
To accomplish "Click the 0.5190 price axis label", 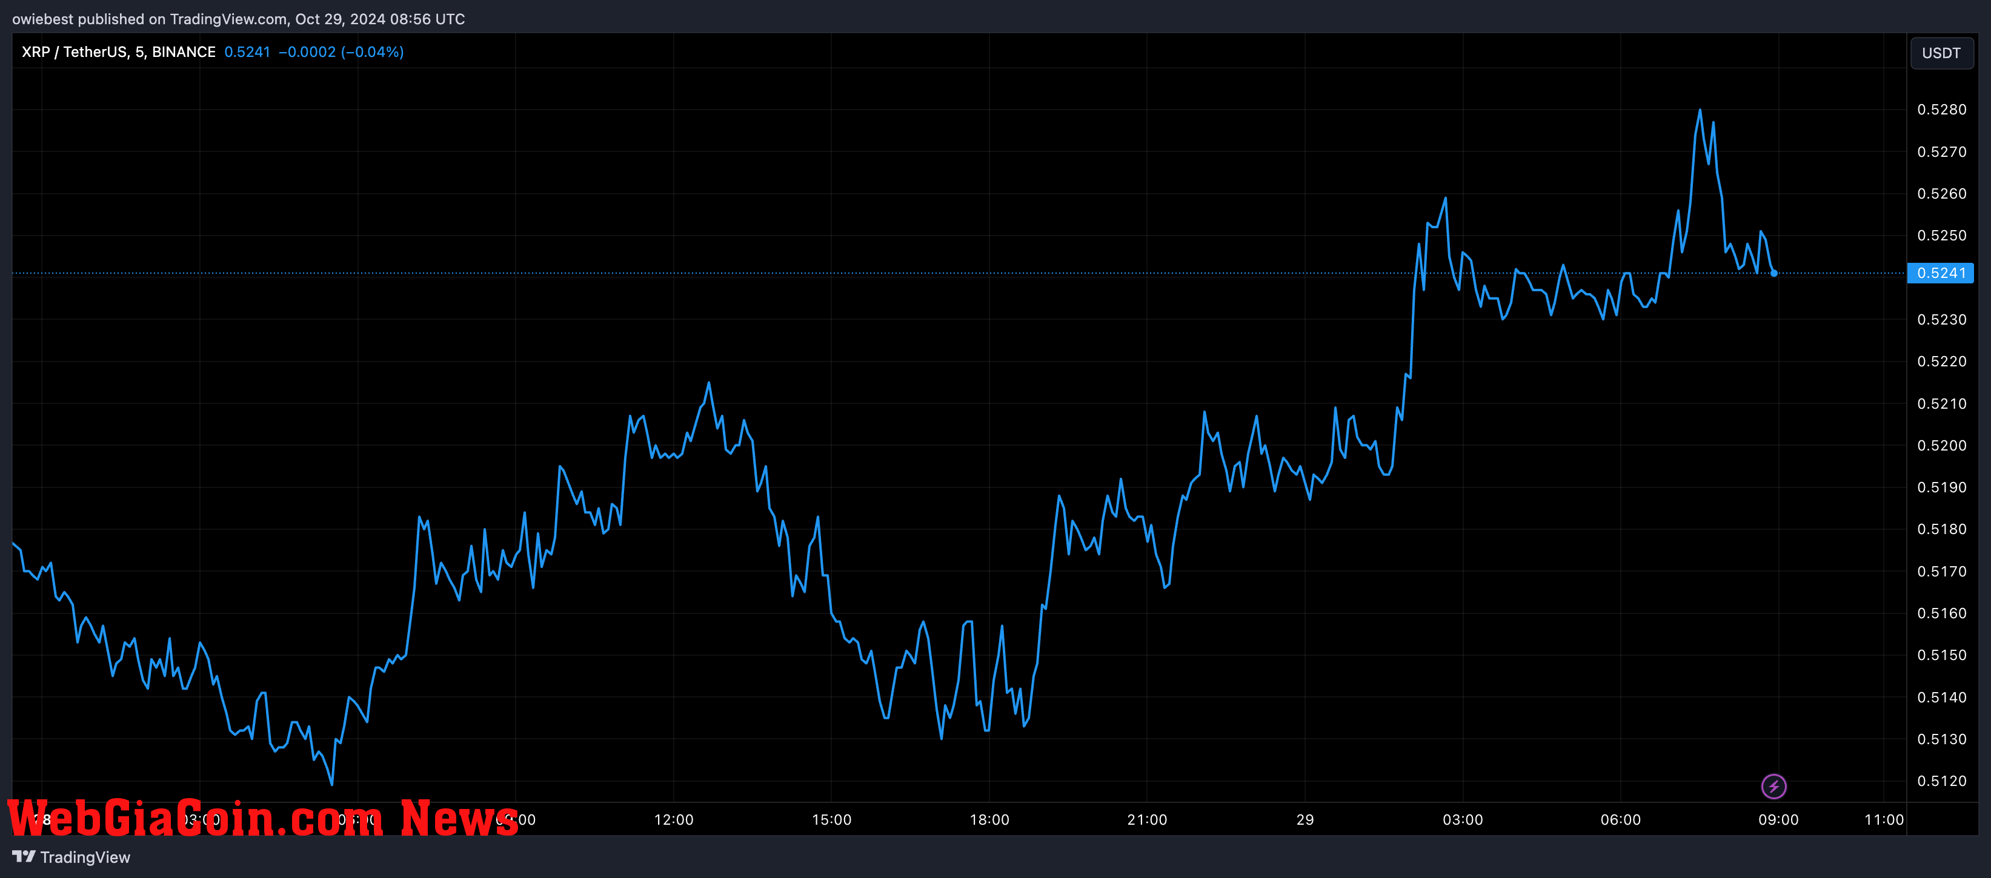I will (x=1941, y=487).
